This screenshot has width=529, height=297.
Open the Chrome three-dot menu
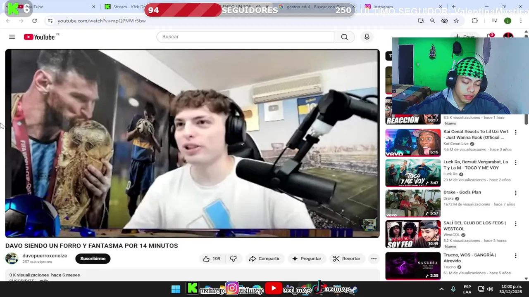tap(521, 21)
